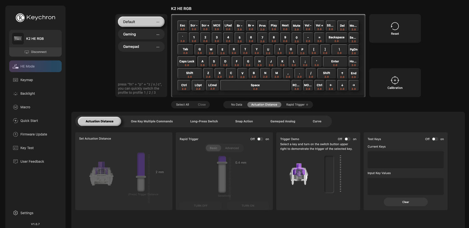
Task: Toggle the Test Keys switch on
Action: pos(435,139)
